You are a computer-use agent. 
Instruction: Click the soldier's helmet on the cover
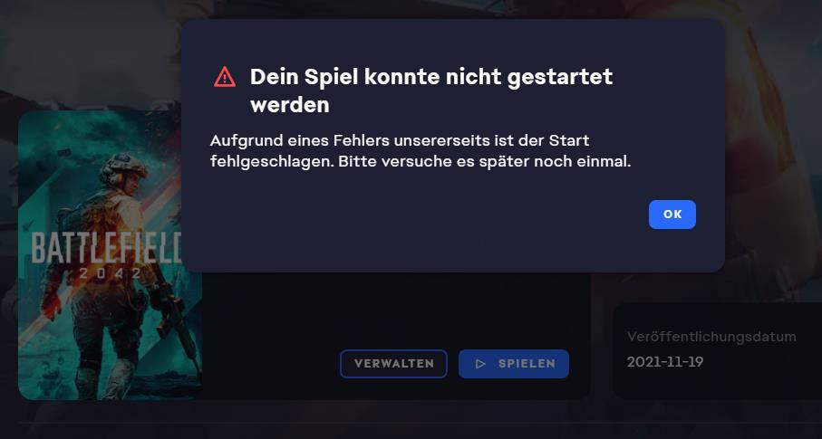[122, 167]
